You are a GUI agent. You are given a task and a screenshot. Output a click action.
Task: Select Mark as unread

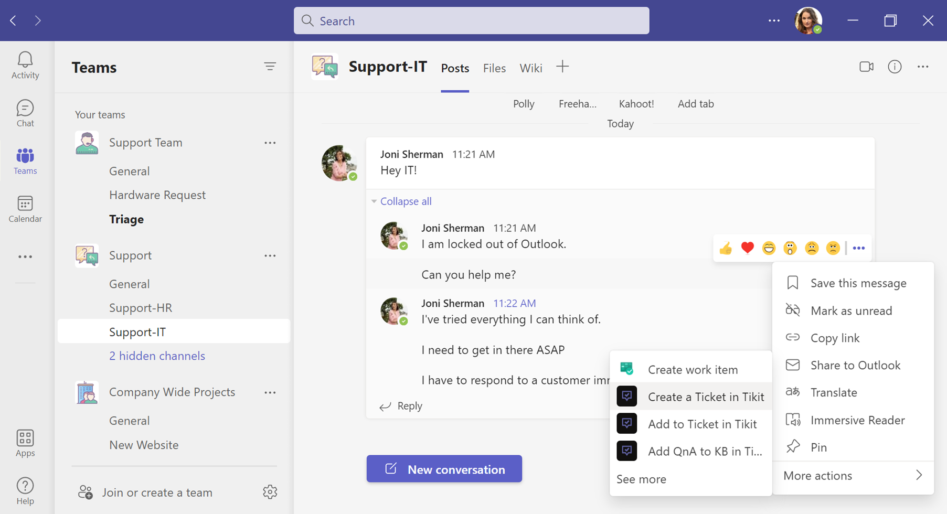(853, 310)
